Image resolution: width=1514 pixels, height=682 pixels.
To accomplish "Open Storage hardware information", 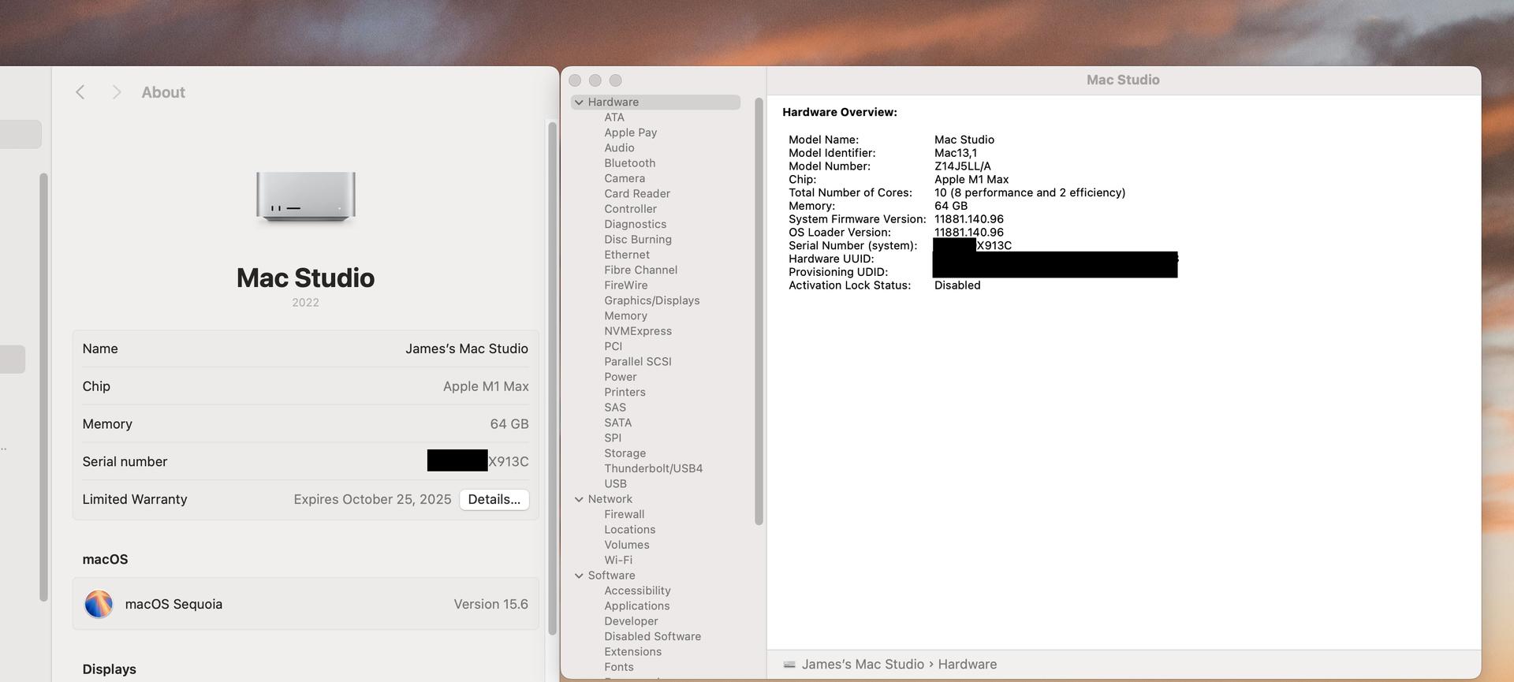I will coord(625,453).
